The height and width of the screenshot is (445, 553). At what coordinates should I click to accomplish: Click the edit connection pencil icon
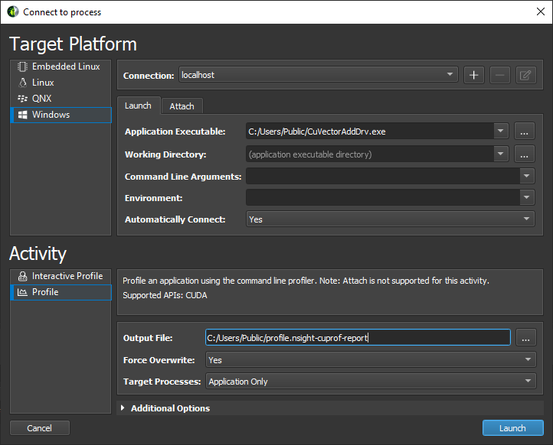click(525, 75)
